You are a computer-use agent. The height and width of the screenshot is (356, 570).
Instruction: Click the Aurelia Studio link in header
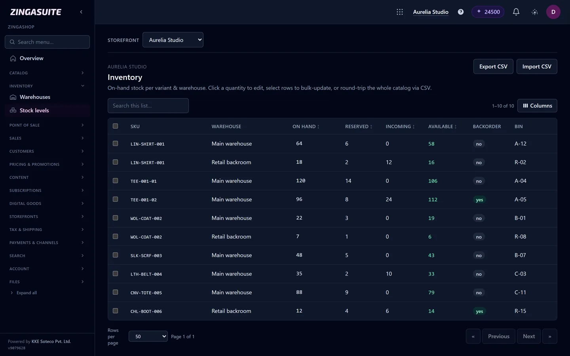tap(431, 12)
